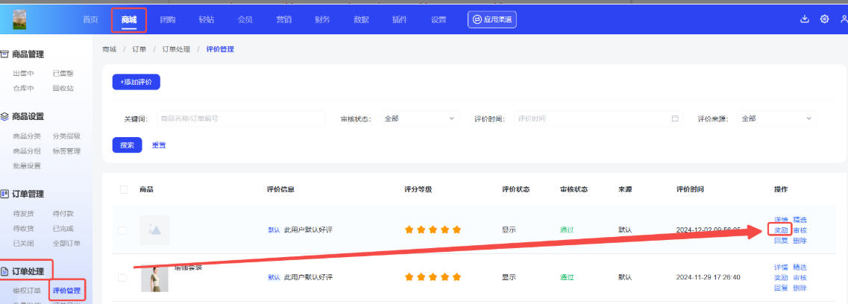Click the 订单管理 section icon in sidebar

(x=4, y=194)
